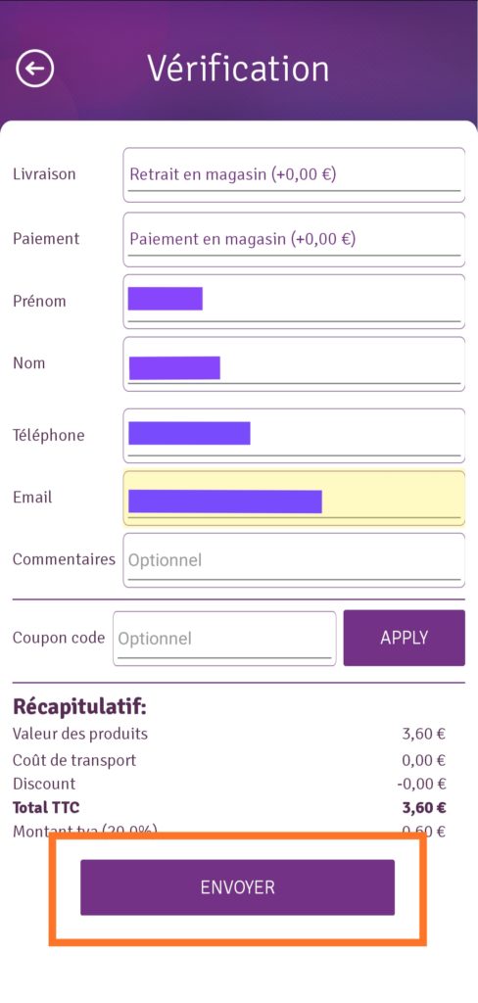The width and height of the screenshot is (478, 1003).
Task: Click the Coût de transport line
Action: [229, 760]
